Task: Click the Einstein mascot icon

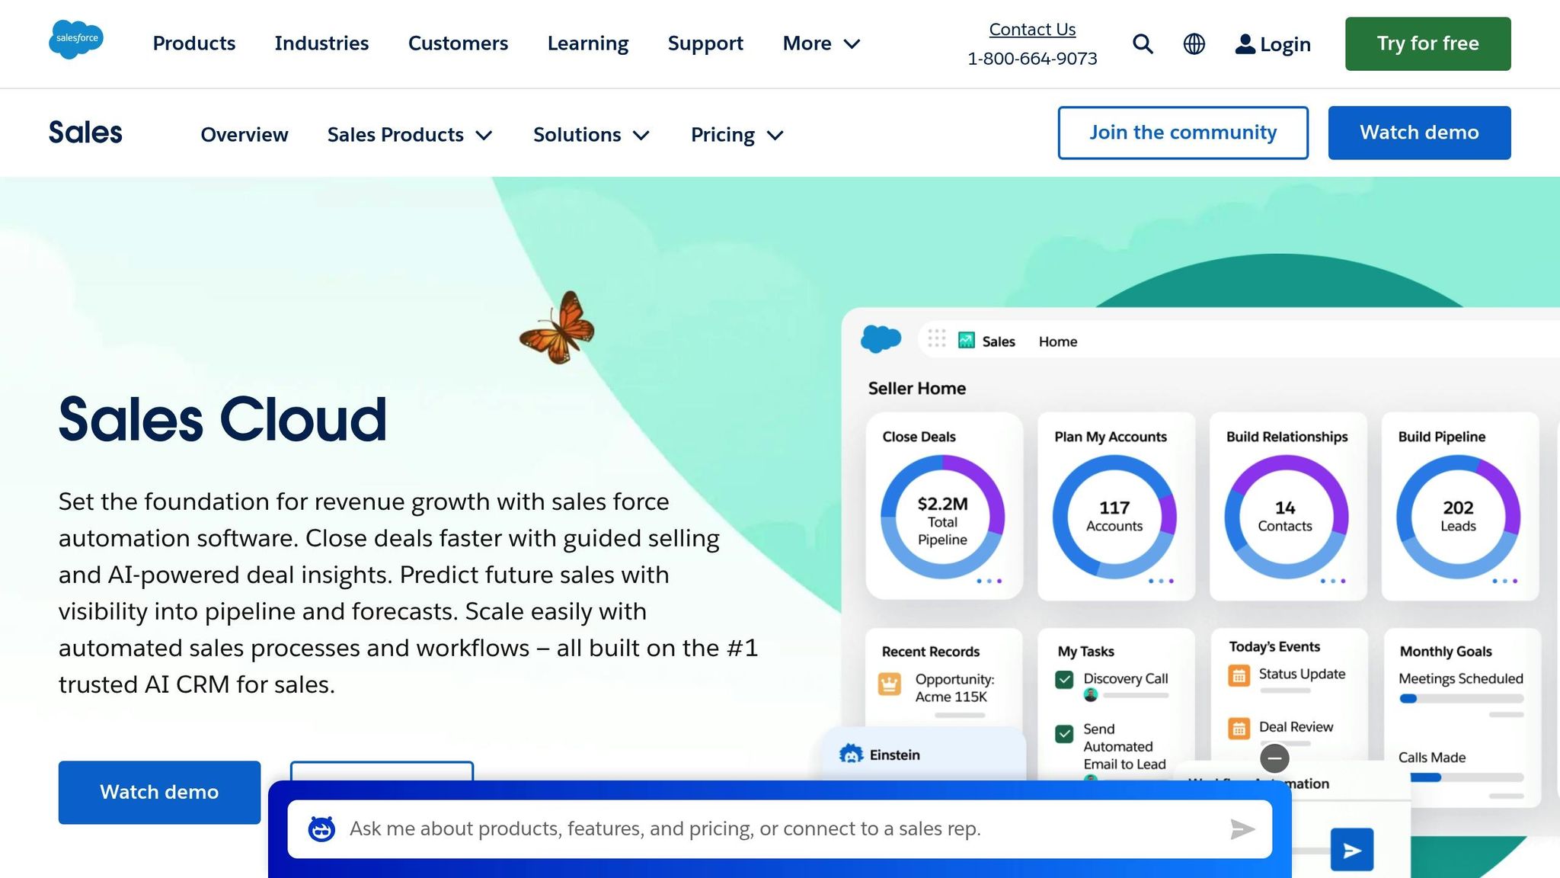Action: [851, 754]
